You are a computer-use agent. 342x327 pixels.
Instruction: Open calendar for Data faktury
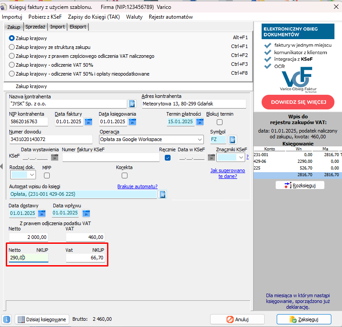pyautogui.click(x=88, y=121)
